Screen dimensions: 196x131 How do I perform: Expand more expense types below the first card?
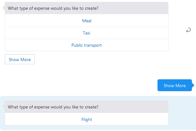click(20, 60)
